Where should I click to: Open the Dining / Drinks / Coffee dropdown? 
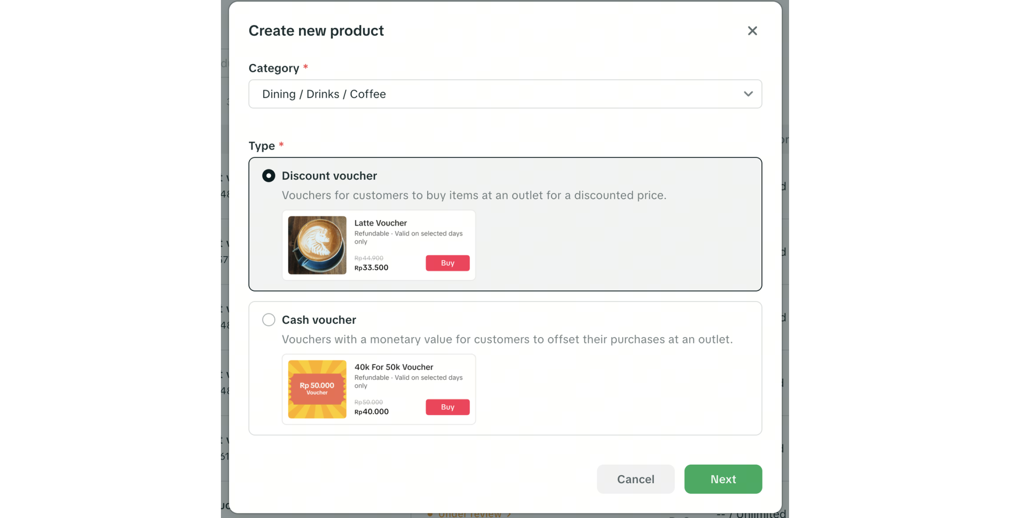tap(505, 94)
